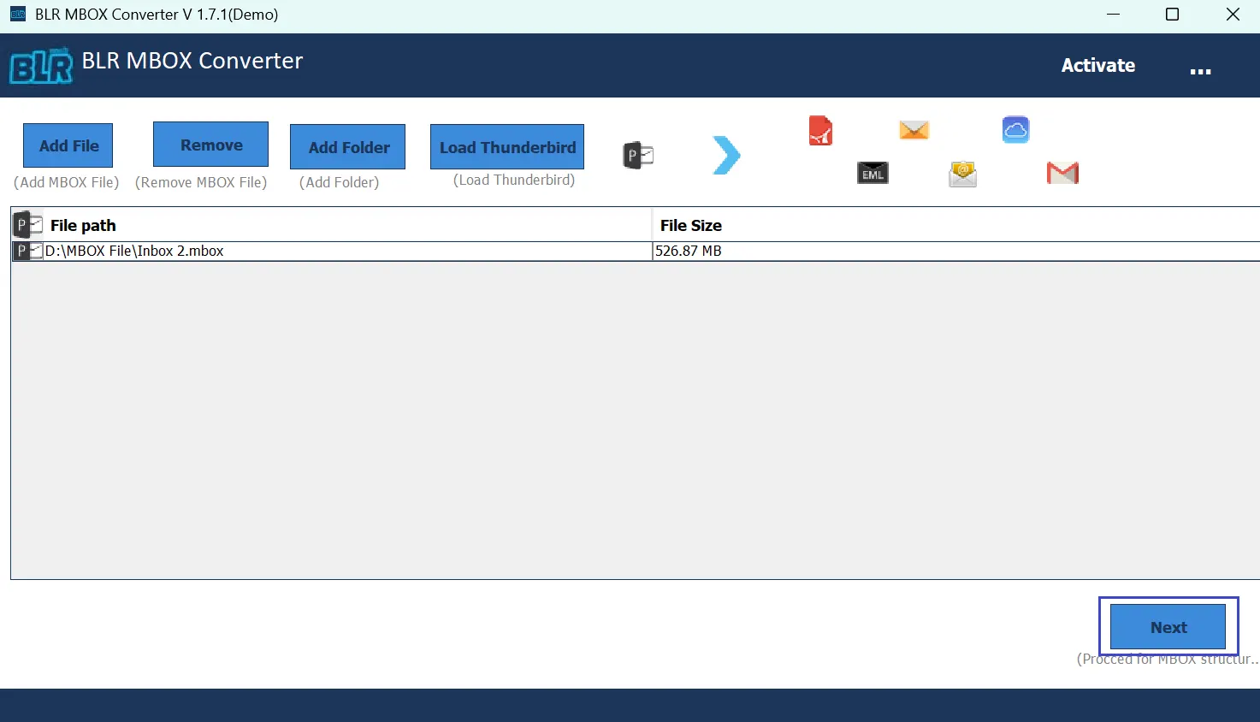1260x722 pixels.
Task: Choose the iCloud export icon
Action: 1015,129
